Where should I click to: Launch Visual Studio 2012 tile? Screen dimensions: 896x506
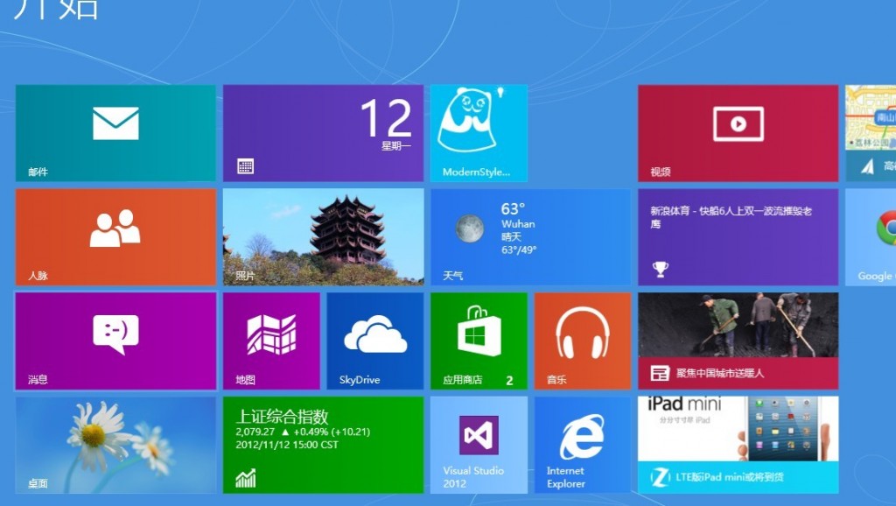pos(479,445)
